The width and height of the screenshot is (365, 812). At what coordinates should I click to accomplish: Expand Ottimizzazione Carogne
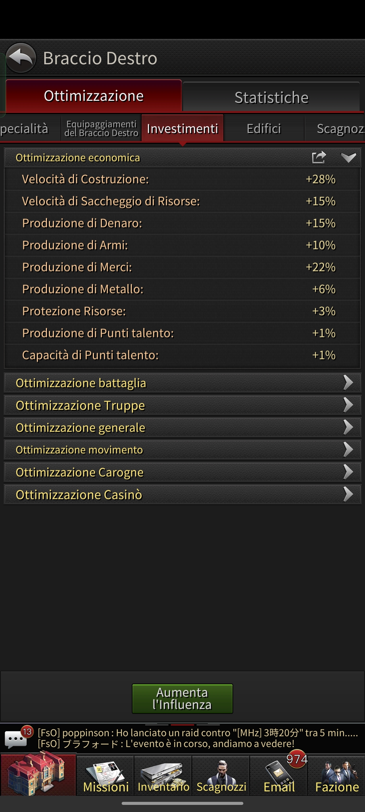(x=182, y=472)
